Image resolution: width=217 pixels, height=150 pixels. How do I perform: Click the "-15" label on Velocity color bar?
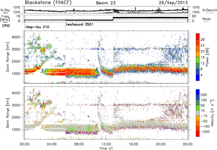tap(204, 116)
